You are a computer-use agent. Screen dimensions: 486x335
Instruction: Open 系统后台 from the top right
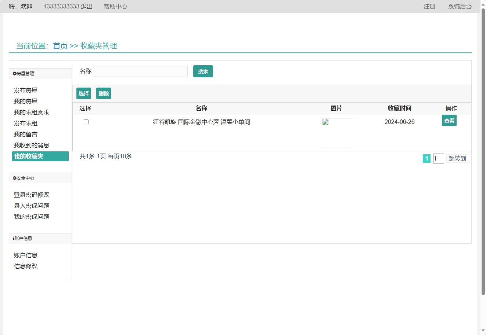(459, 6)
